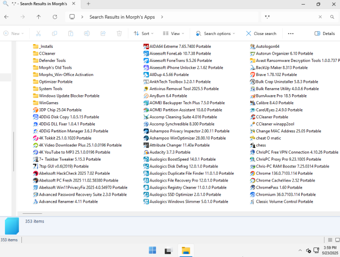Click Close search button
The image size is (340, 257).
point(261,34)
